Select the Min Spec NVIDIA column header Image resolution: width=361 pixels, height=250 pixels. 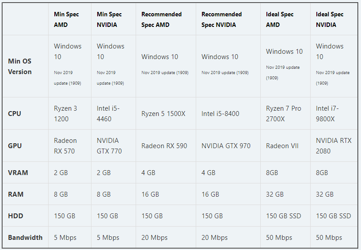[109, 19]
